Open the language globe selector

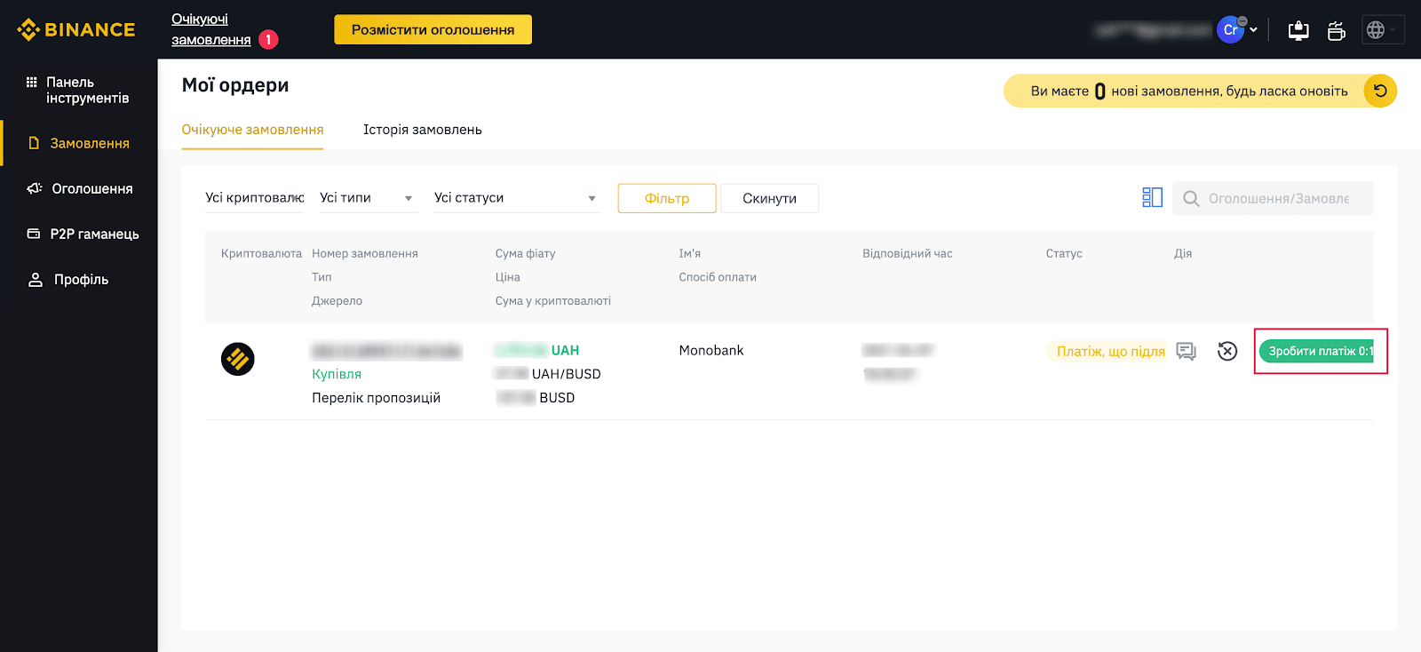coord(1382,29)
